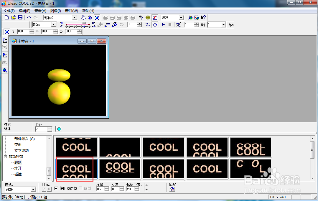Toggle the eye preview icon in toolbar

pos(141,18)
